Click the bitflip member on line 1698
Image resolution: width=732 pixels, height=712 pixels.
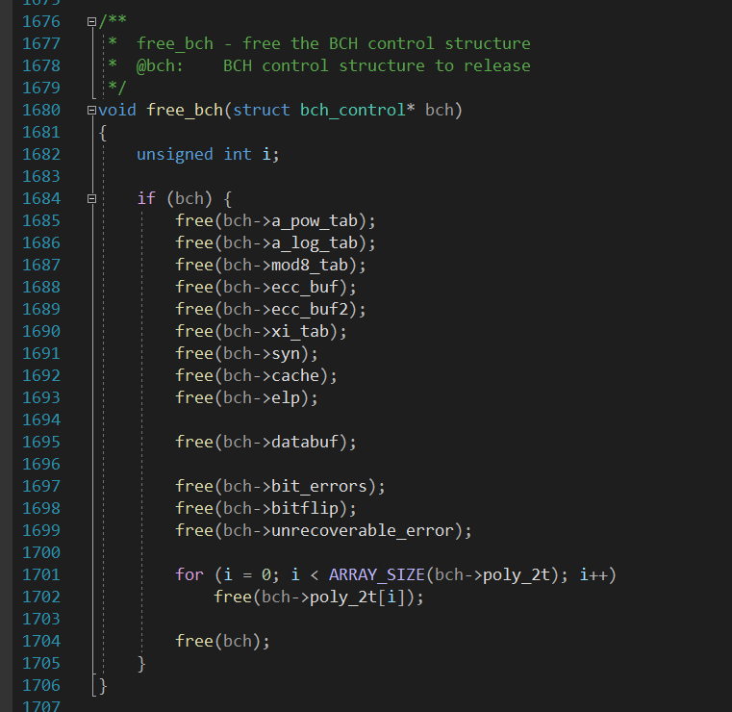[305, 508]
